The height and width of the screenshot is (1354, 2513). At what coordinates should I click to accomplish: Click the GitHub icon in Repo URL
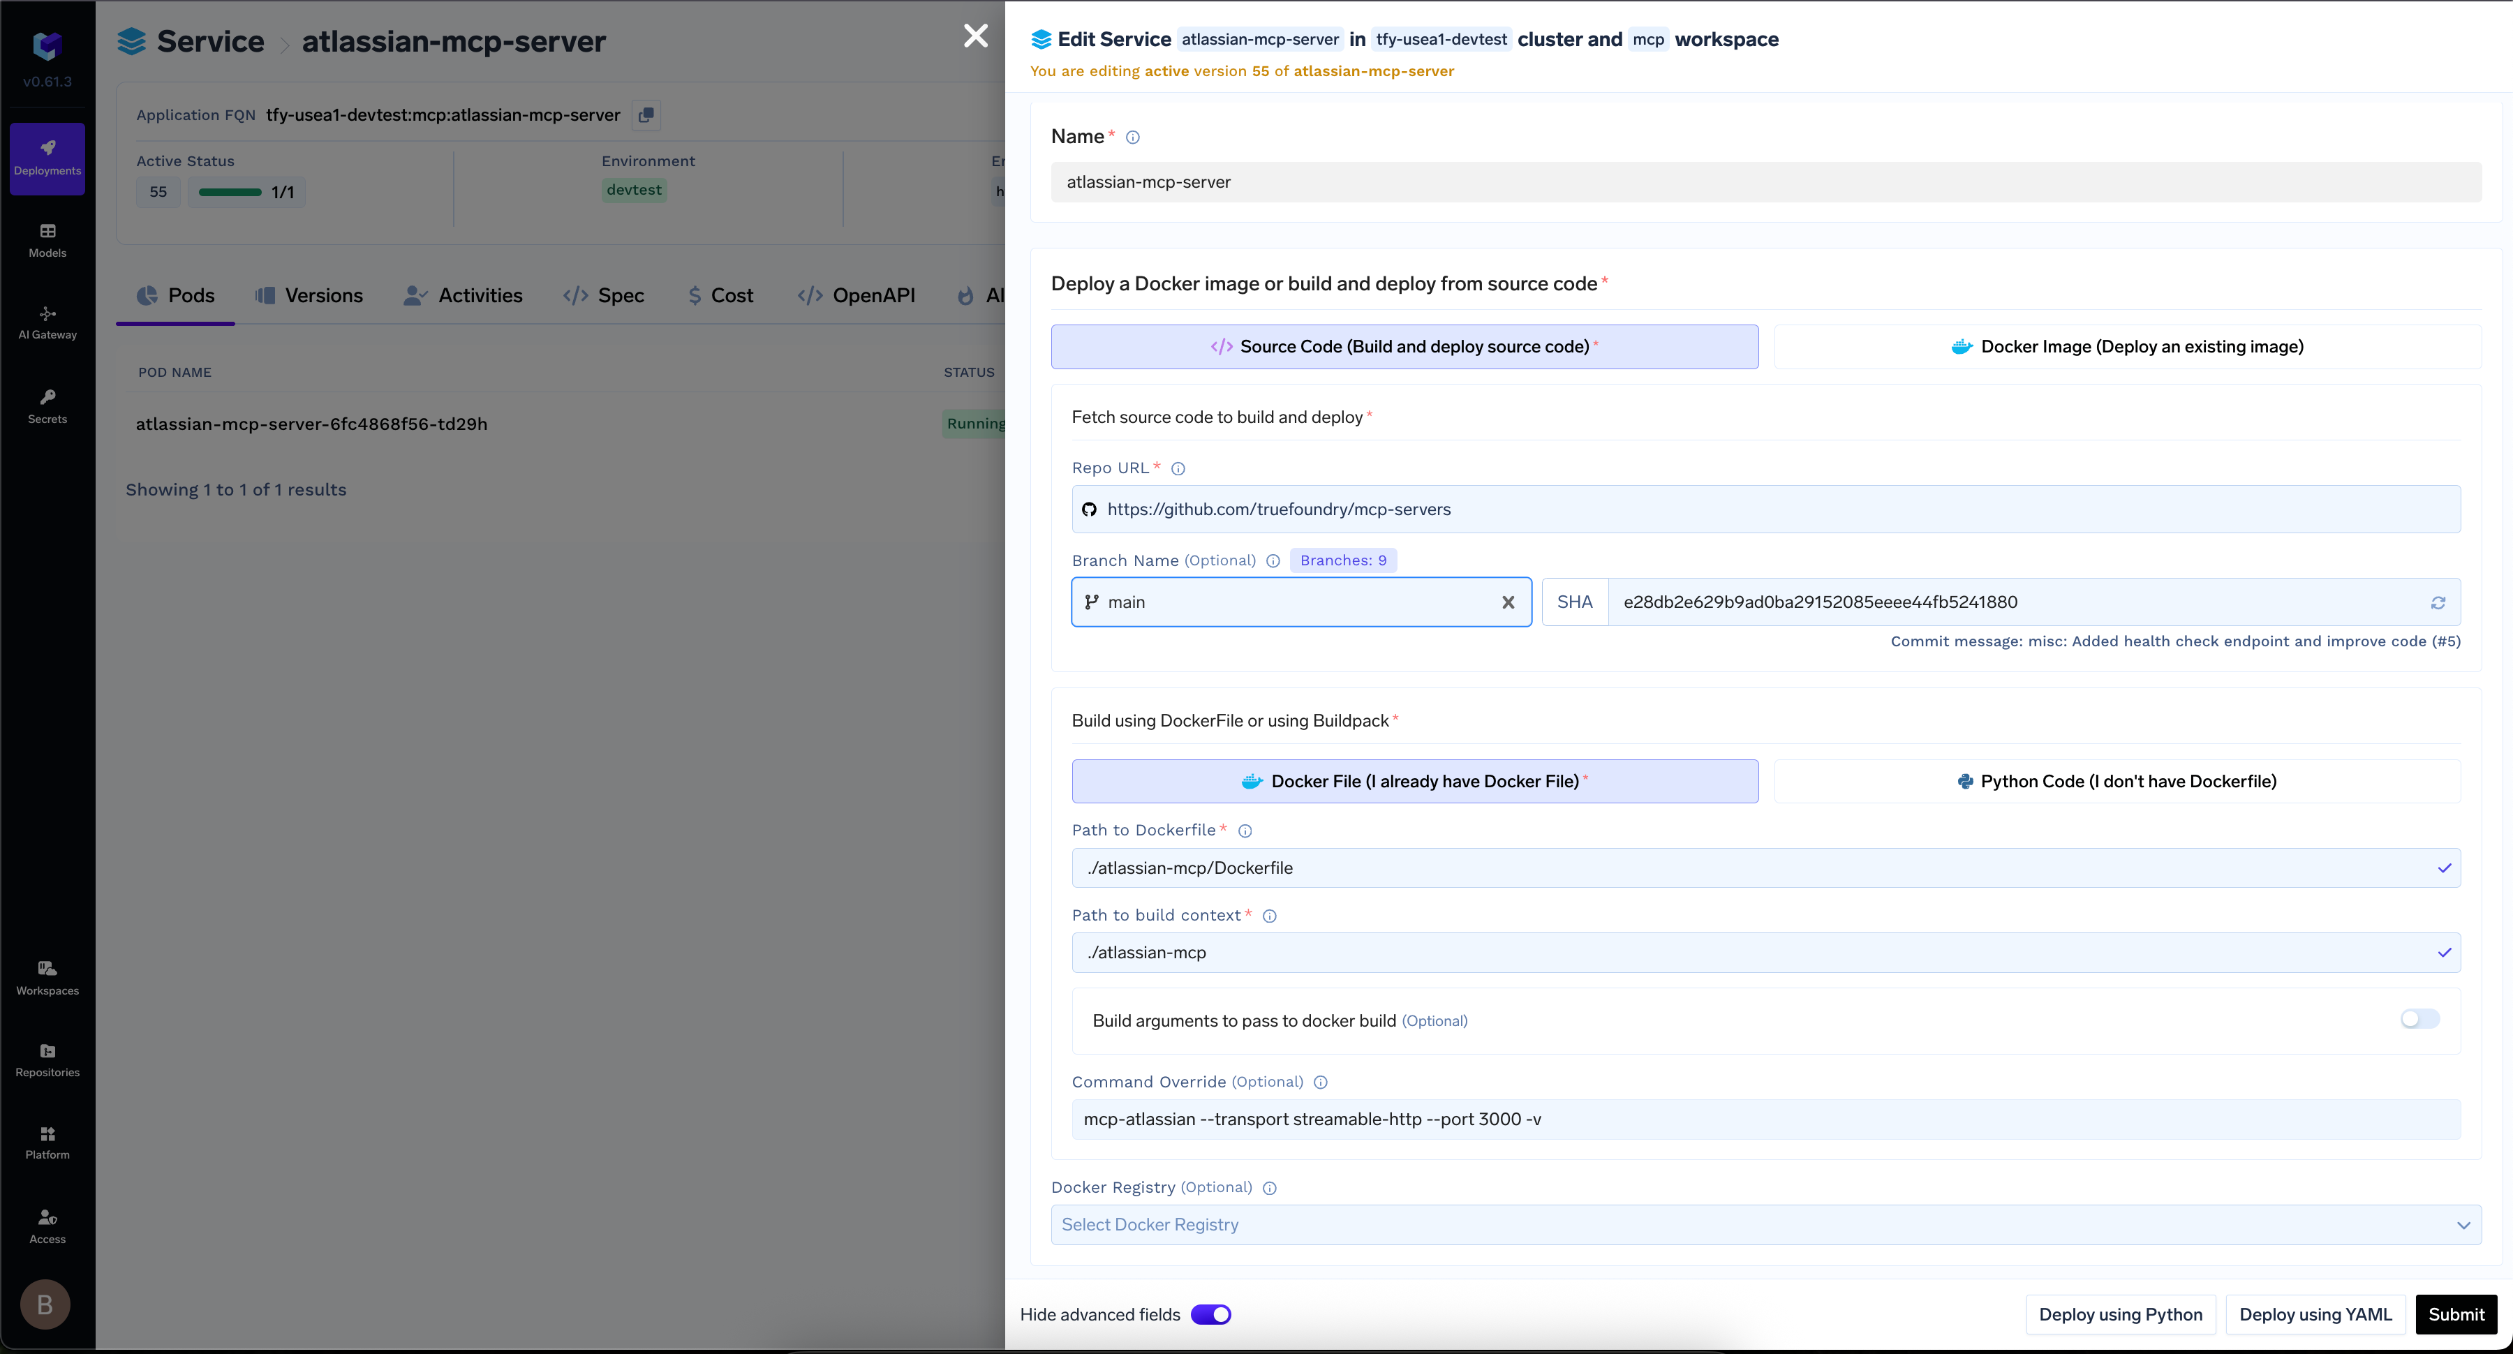pos(1089,509)
